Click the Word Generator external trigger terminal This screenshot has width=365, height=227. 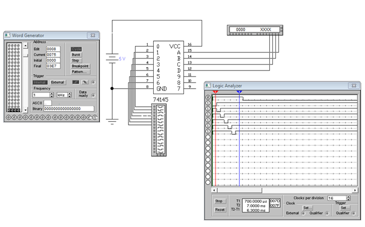click(x=93, y=82)
